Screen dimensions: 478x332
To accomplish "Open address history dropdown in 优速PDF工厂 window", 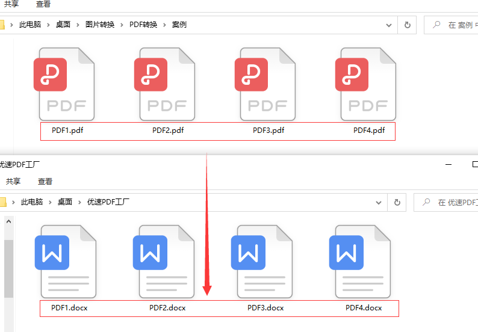I will point(378,202).
